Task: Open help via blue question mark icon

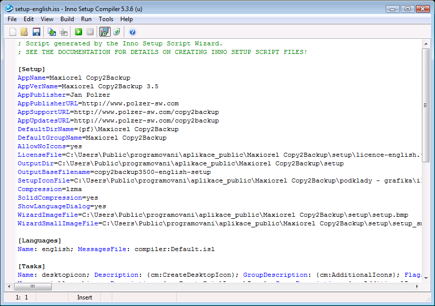Action: pos(132,32)
